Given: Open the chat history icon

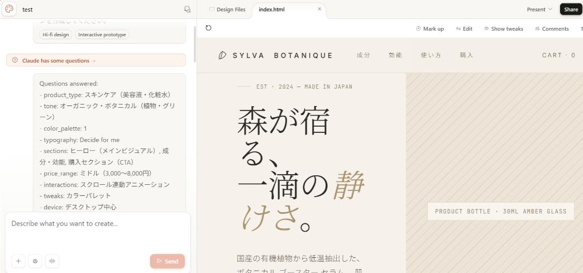Looking at the screenshot, I should [188, 9].
